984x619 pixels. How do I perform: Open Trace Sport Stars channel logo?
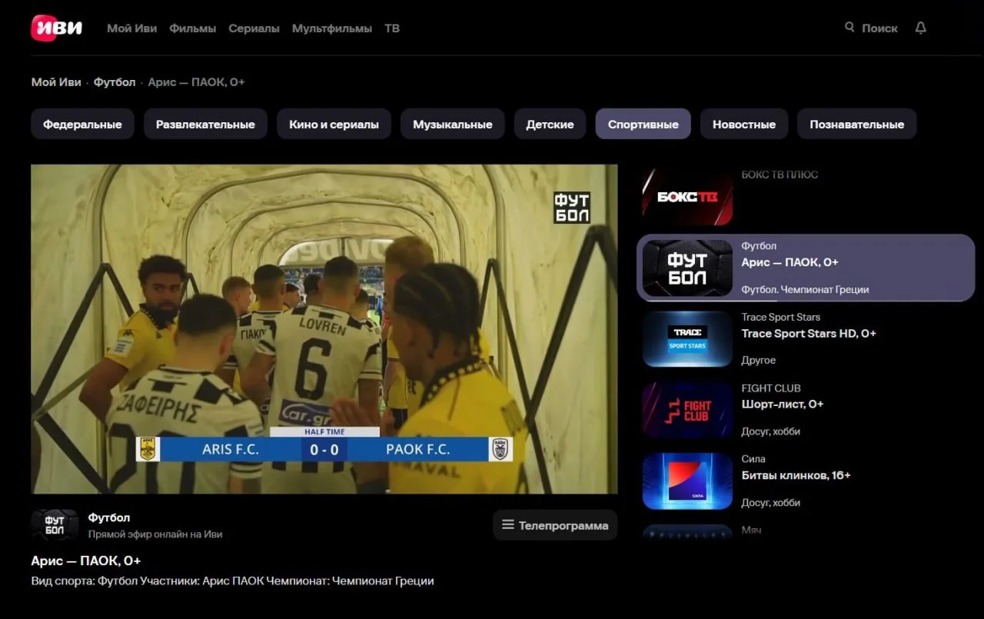[687, 339]
